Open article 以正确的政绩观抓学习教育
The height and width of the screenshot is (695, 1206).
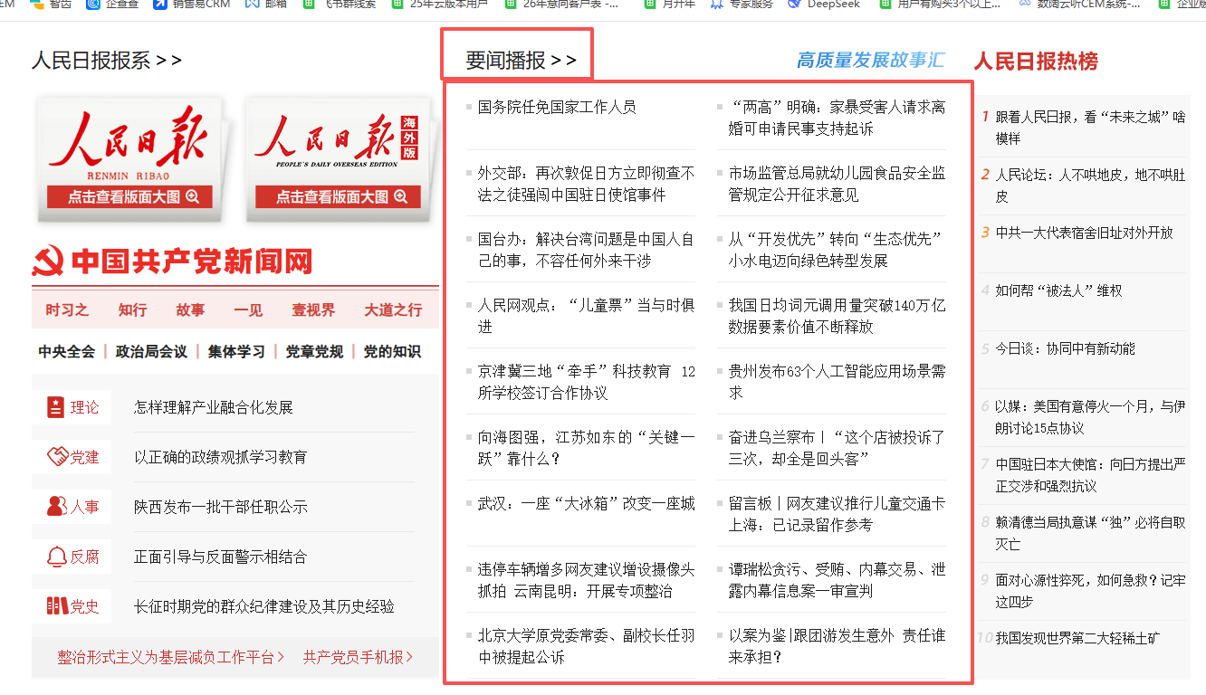pyautogui.click(x=221, y=457)
